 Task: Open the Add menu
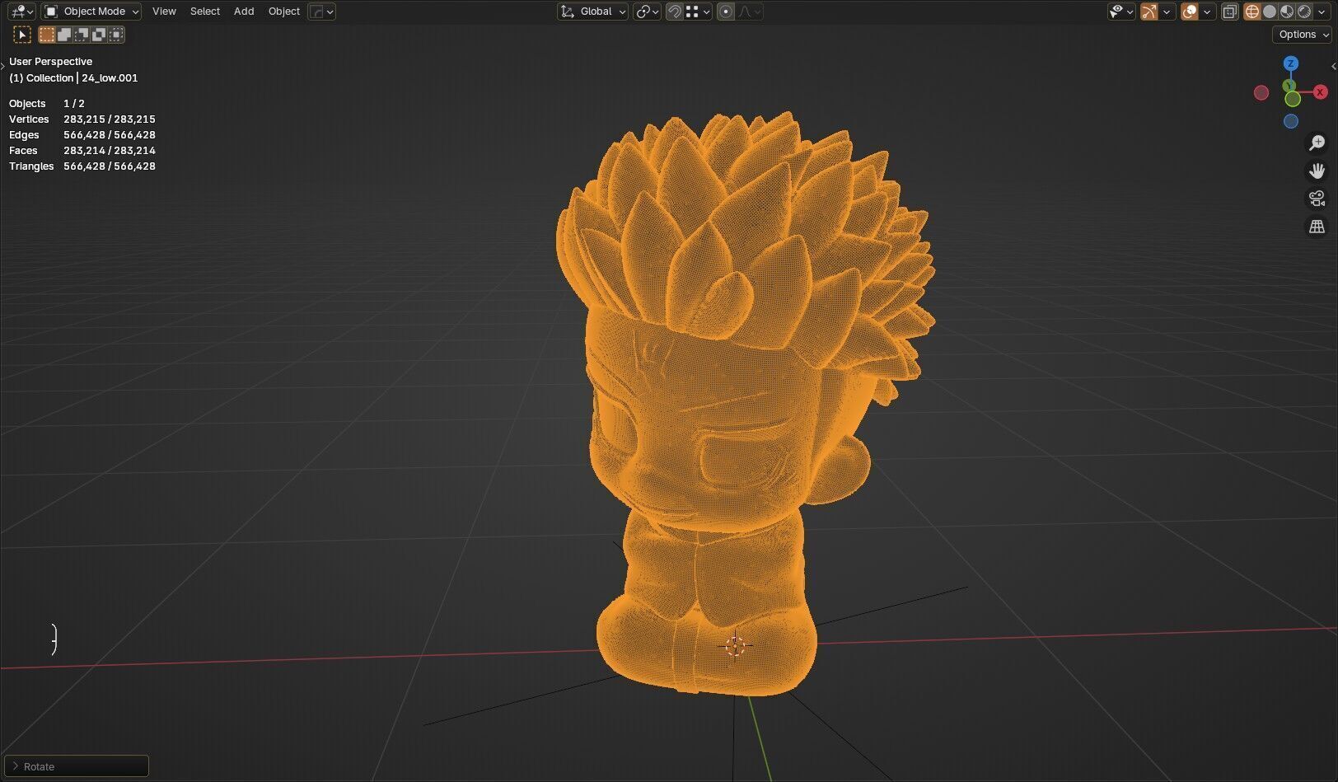point(244,12)
